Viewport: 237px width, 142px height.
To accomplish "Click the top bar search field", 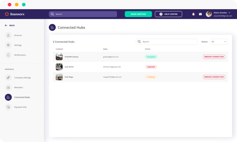I will [x=83, y=14].
